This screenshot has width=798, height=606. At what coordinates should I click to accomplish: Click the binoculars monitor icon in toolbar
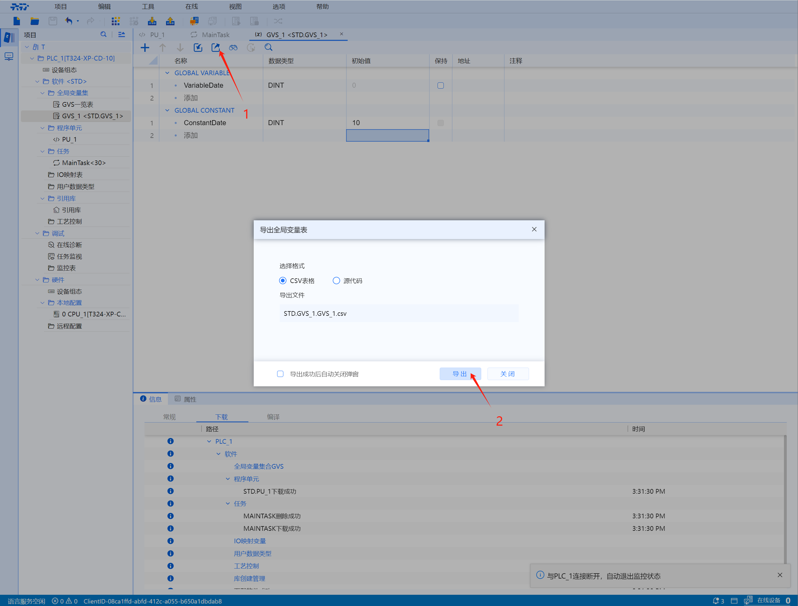(233, 47)
